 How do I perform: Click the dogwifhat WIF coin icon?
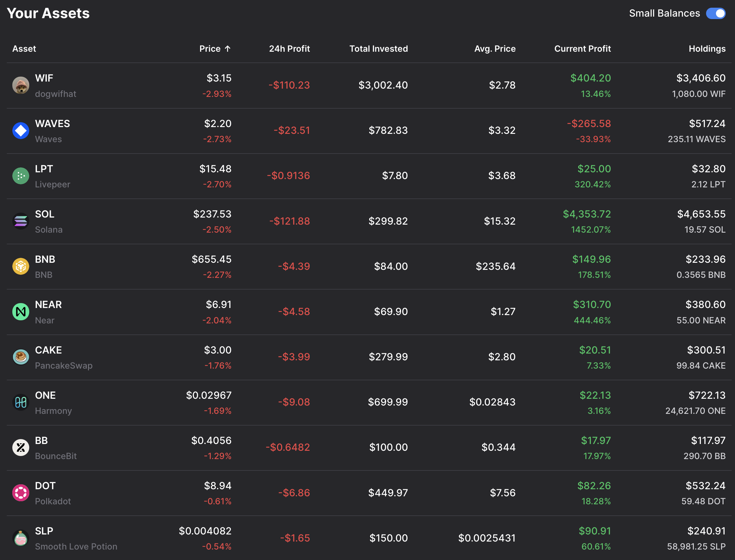click(x=21, y=85)
